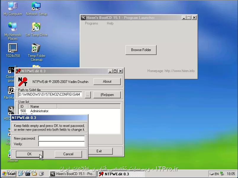The image size is (238, 178).
Task: Open My Computer desktop icon
Action: 13,9
